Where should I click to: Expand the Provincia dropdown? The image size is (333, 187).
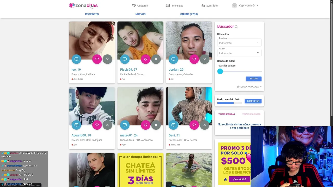coord(239,43)
